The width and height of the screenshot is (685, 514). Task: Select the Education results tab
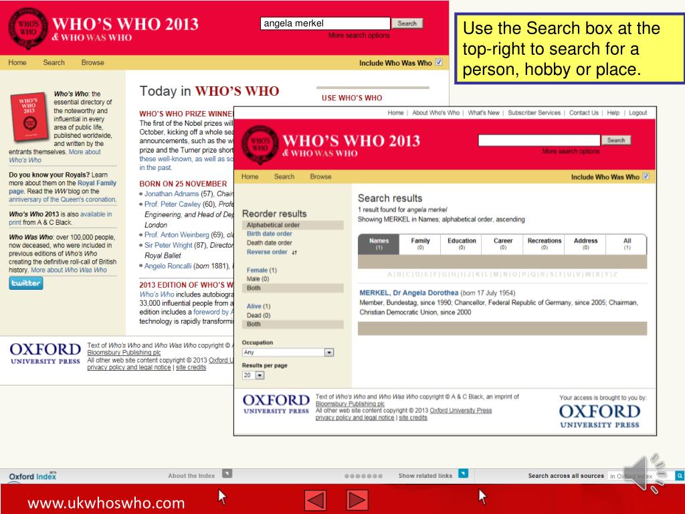point(462,244)
